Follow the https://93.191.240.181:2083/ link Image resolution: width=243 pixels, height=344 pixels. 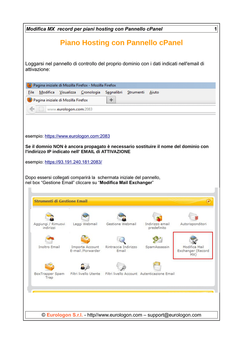74,162
